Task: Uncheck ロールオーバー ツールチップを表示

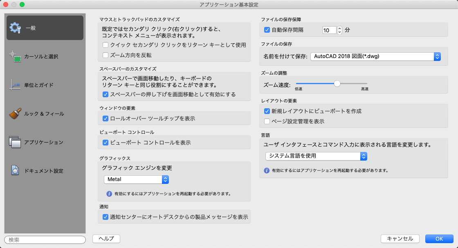Action: click(106, 118)
